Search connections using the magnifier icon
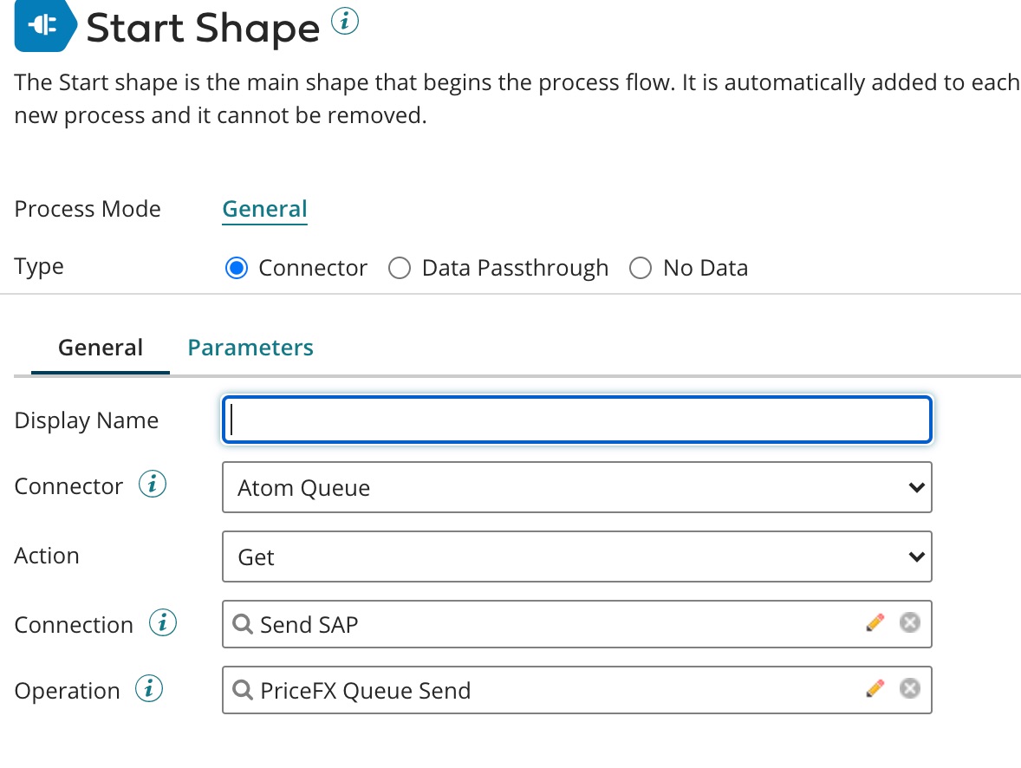 pos(244,624)
